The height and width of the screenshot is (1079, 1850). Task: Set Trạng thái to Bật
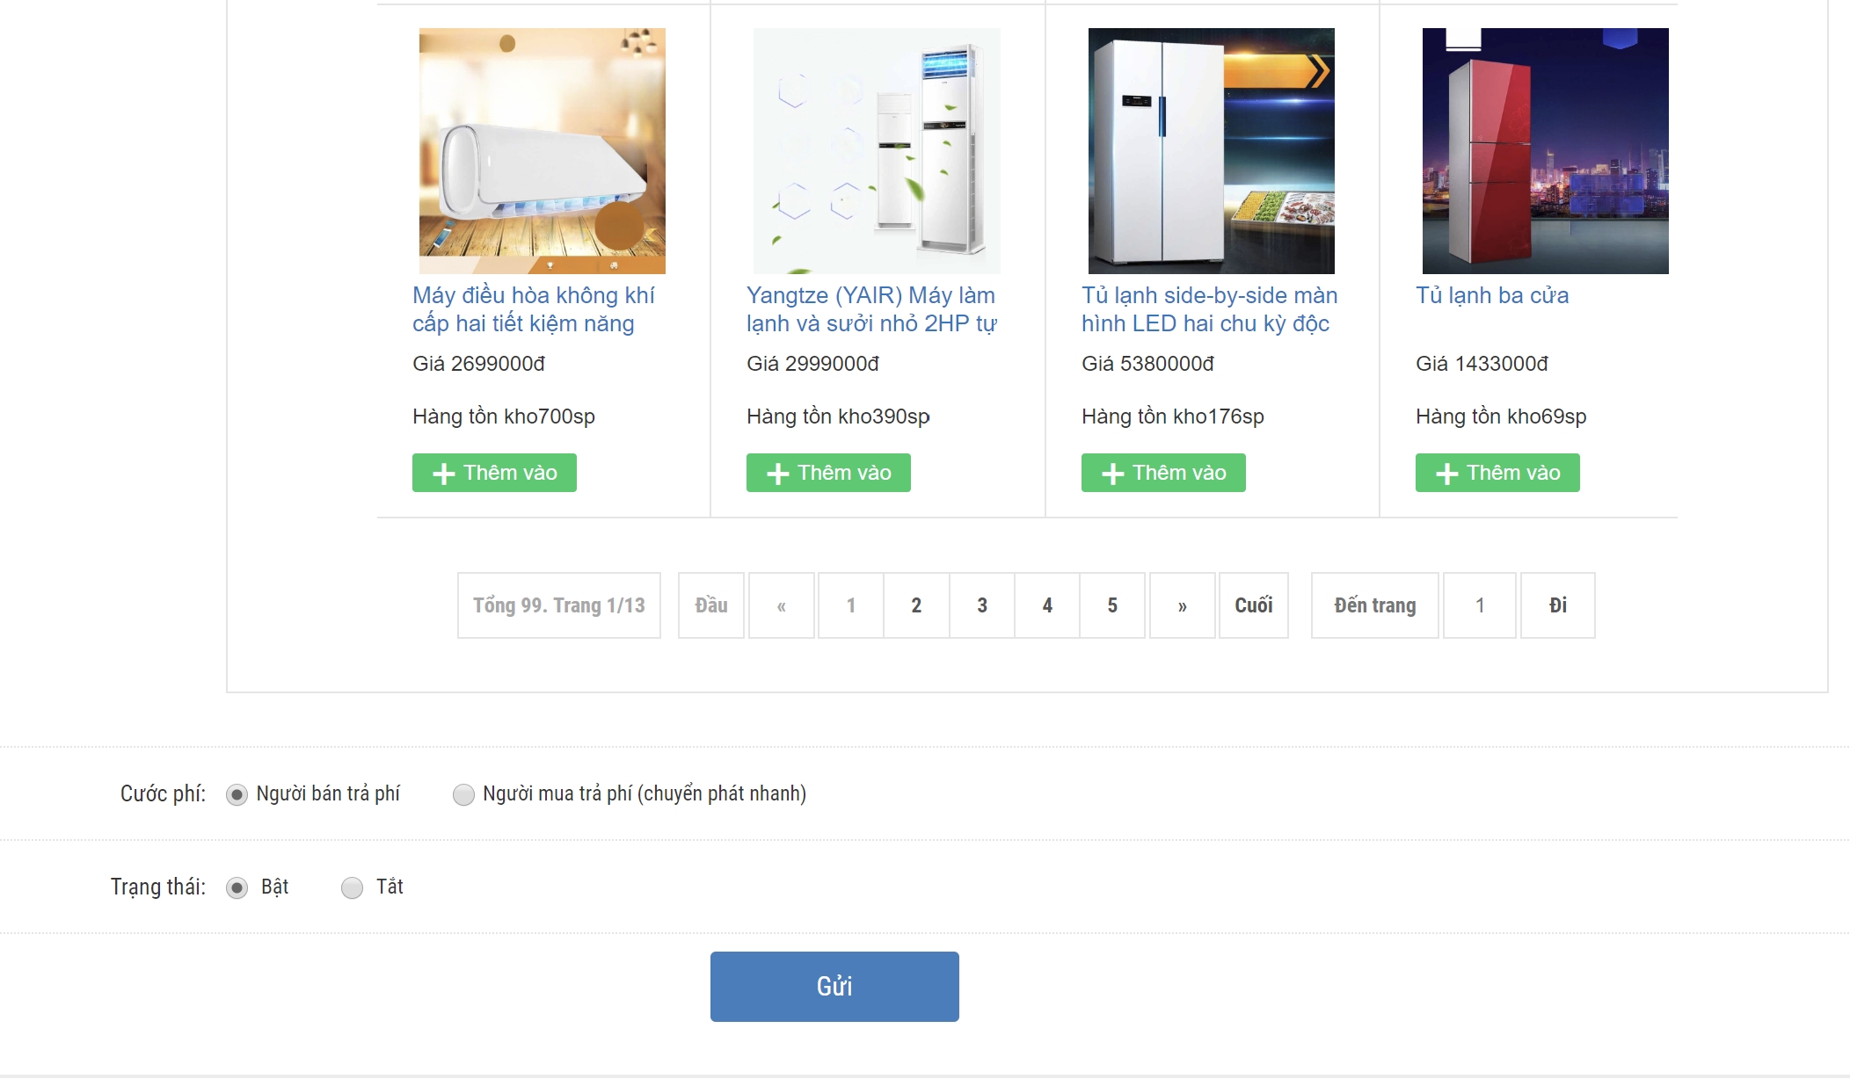click(237, 888)
